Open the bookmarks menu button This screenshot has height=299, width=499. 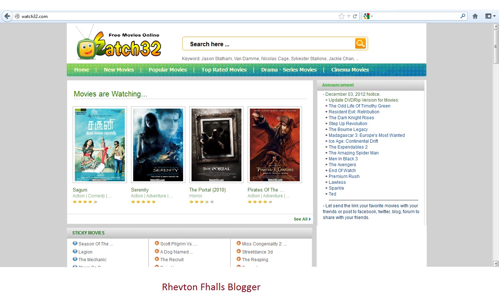pyautogui.click(x=490, y=16)
